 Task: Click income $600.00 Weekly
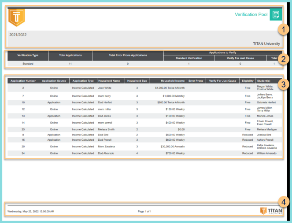point(175,140)
